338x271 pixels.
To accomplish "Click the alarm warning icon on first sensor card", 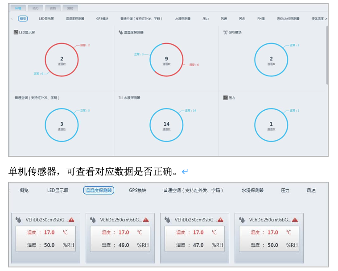I will pyautogui.click(x=71, y=220).
